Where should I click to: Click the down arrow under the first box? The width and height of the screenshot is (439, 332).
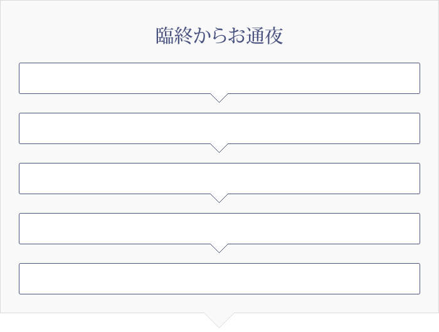219,98
